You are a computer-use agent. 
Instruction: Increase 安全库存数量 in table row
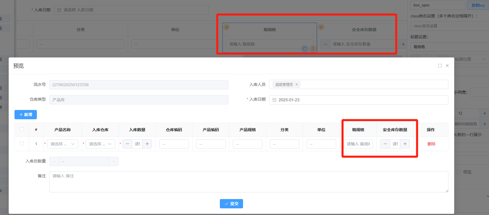405,144
